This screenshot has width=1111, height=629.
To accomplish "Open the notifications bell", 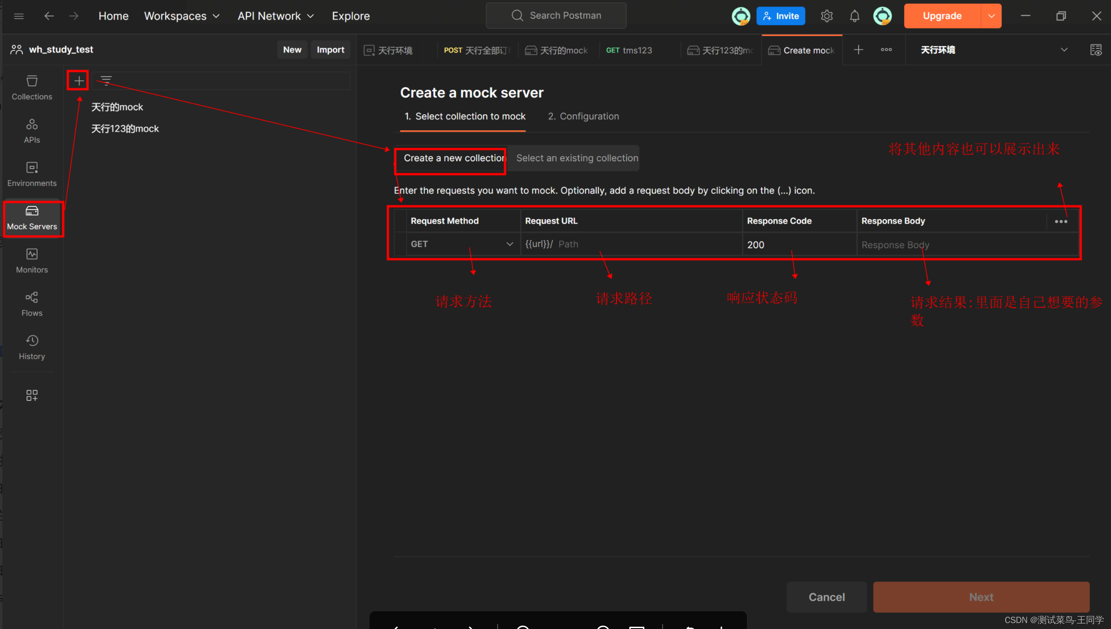I will [x=854, y=16].
